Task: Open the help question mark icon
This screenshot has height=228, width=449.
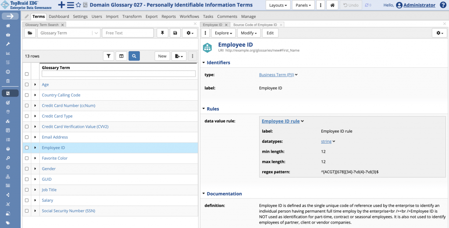Action: [443, 5]
